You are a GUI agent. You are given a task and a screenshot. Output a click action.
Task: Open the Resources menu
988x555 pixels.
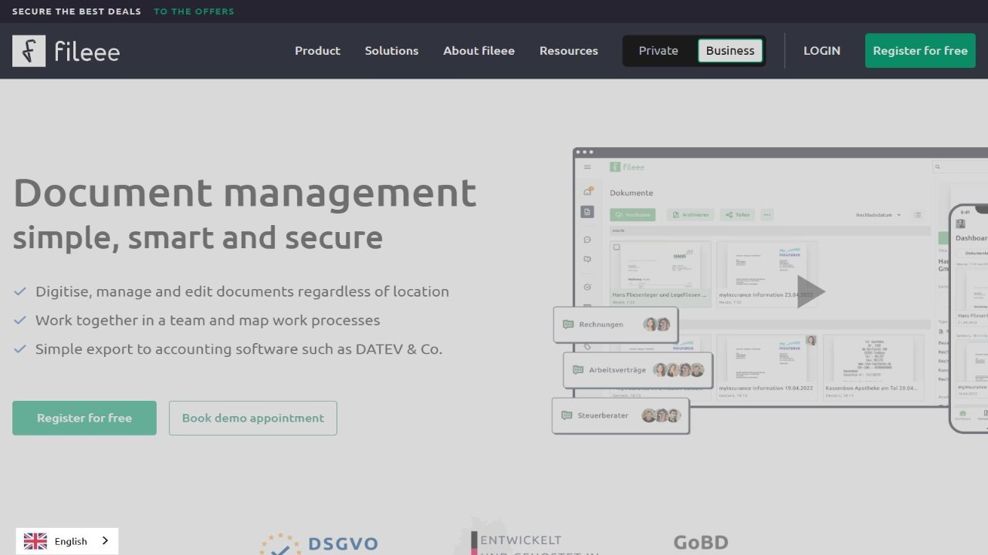(x=569, y=51)
